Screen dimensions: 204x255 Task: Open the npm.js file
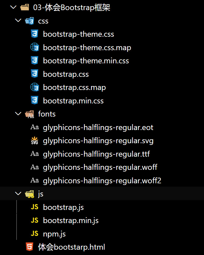[x=54, y=234]
